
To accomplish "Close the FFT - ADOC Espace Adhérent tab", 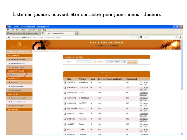I will [x=74, y=33].
